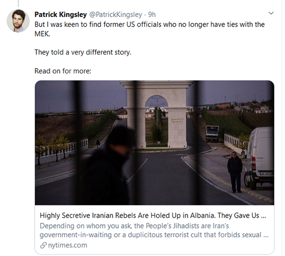Viewport: 285px width, 256px height.
Task: Open the article preview photo
Action: coord(154,142)
